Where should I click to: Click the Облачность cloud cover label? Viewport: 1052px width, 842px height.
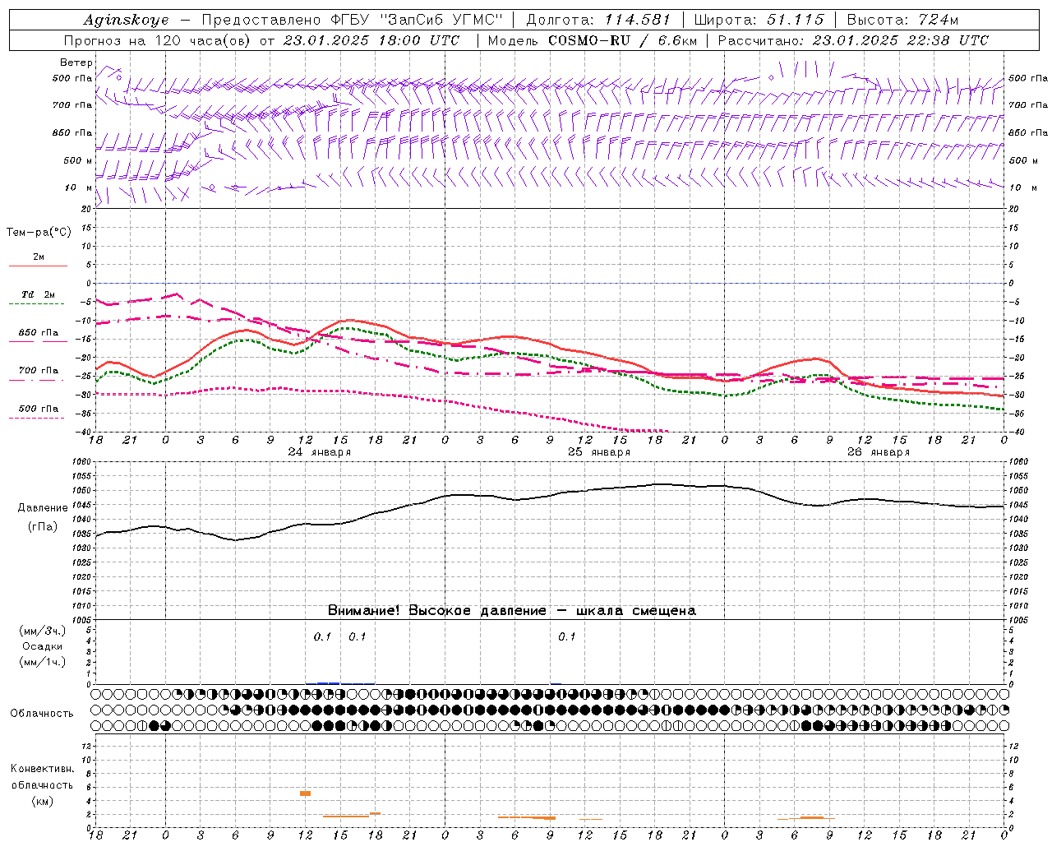[x=42, y=714]
